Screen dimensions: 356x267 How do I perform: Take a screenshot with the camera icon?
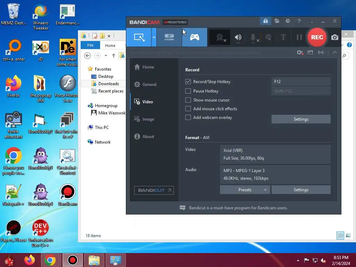[335, 38]
